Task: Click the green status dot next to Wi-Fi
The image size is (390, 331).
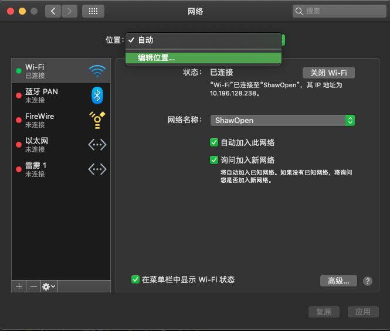Action: coord(19,71)
